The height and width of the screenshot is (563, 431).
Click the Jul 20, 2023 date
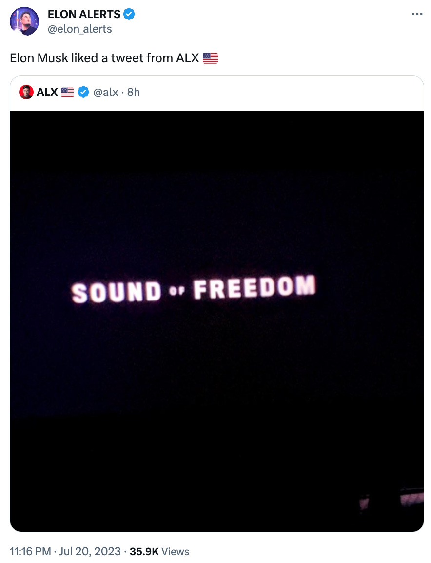pyautogui.click(x=90, y=551)
